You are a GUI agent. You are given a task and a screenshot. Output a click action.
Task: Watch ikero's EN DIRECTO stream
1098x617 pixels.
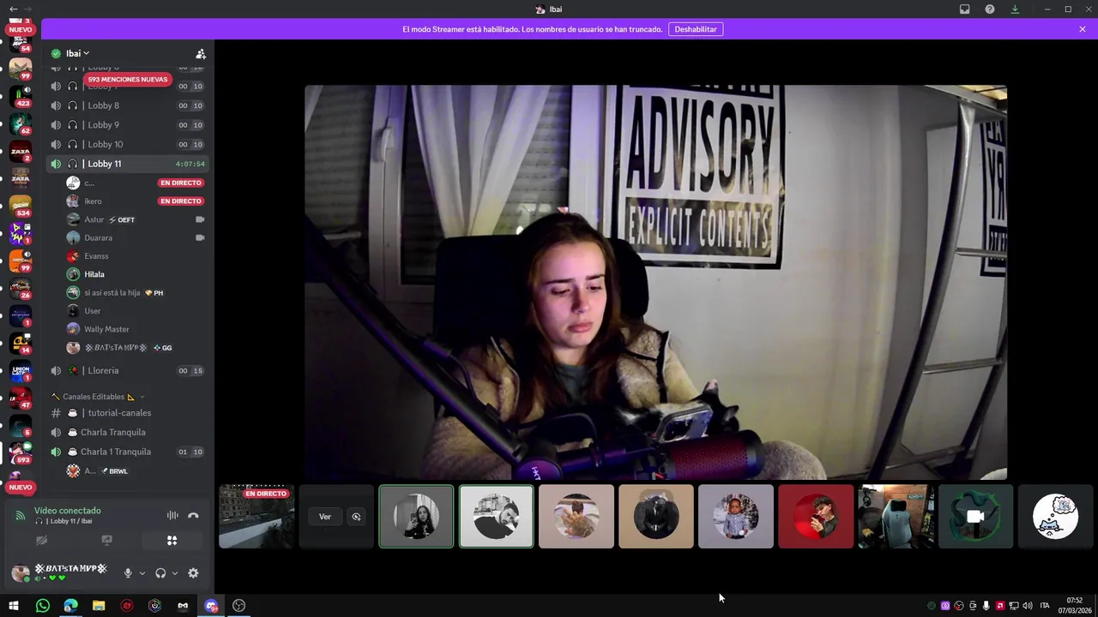[180, 201]
